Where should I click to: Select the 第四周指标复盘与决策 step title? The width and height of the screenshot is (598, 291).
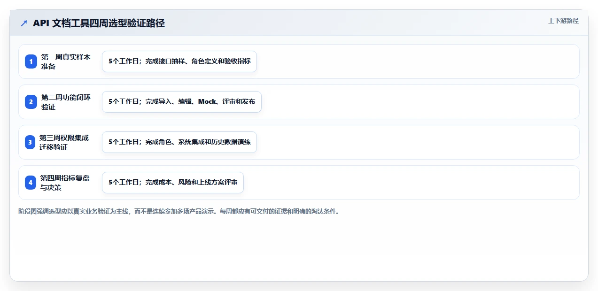point(65,183)
